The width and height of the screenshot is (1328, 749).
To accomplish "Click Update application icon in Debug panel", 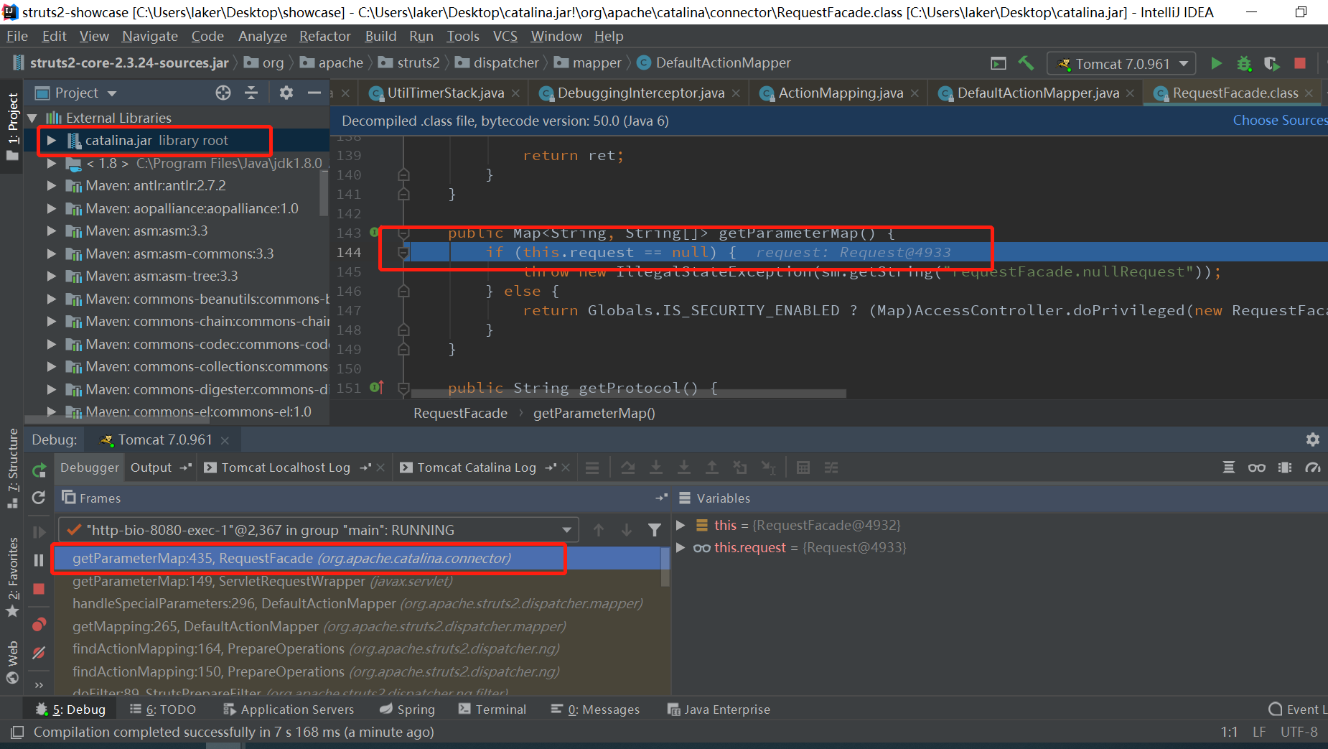I will pos(39,498).
